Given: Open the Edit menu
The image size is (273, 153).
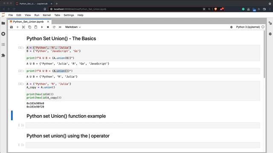Looking at the screenshot, I should point(19,15).
